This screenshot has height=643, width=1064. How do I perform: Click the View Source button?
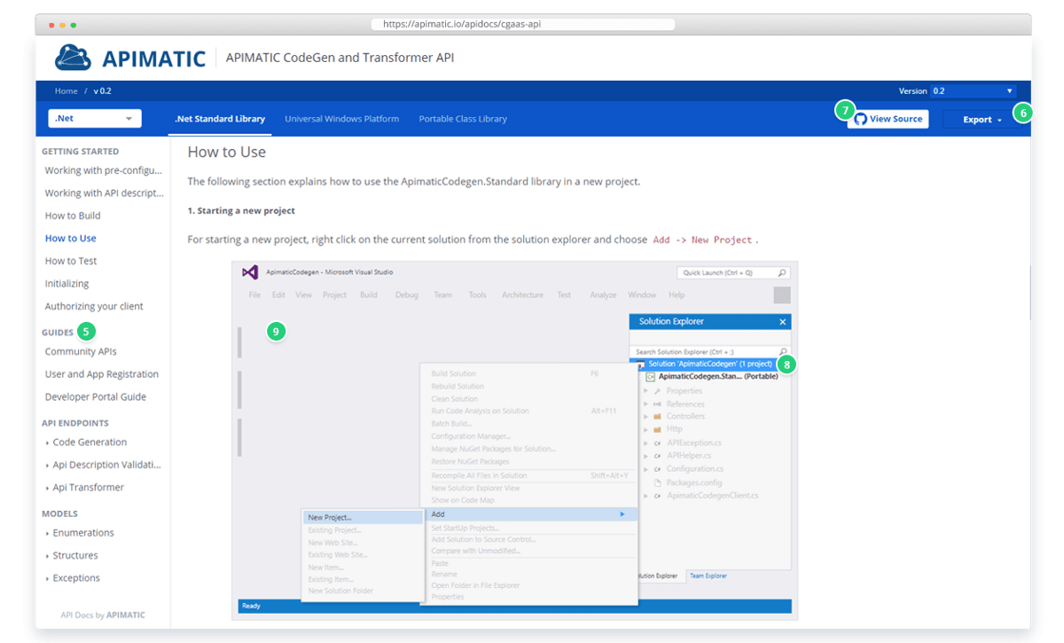tap(888, 119)
